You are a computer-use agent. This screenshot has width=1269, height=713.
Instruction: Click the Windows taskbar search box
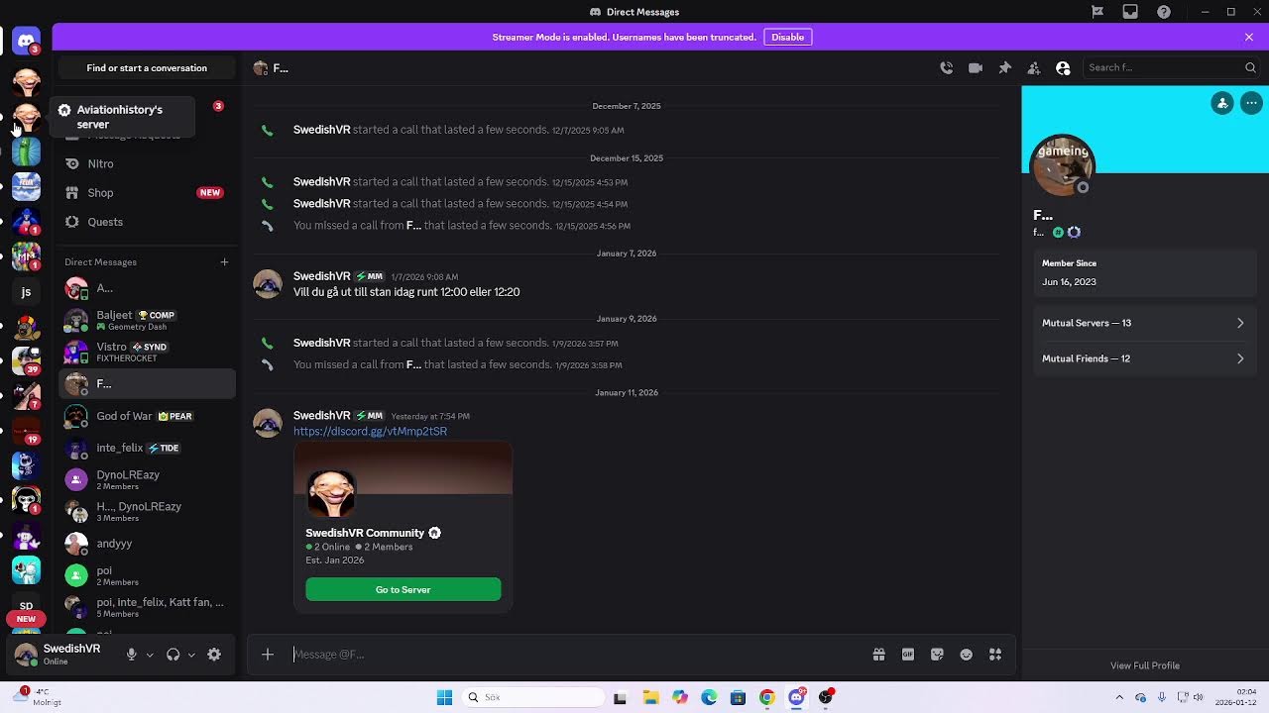[533, 697]
